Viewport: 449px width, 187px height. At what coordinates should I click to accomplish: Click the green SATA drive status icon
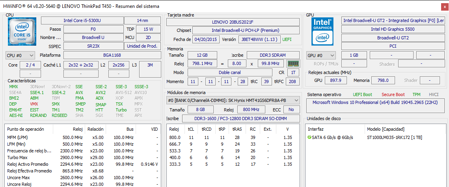pyautogui.click(x=309, y=137)
